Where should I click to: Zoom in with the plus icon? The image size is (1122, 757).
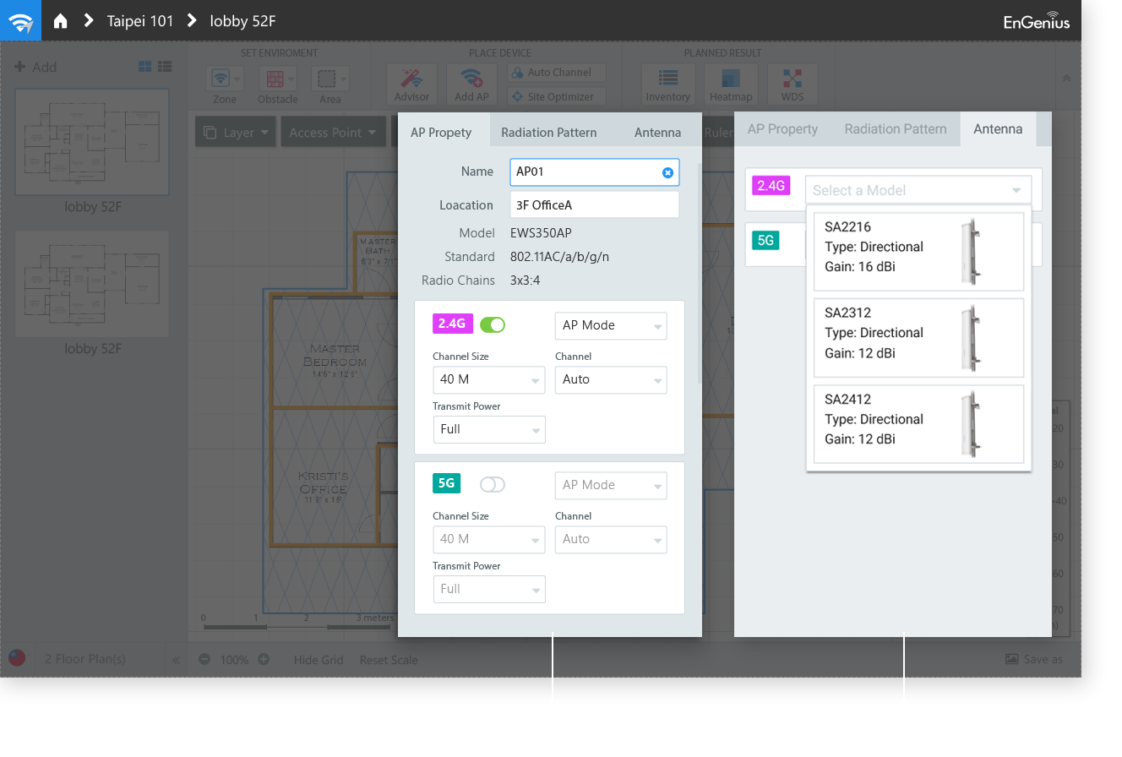click(264, 659)
